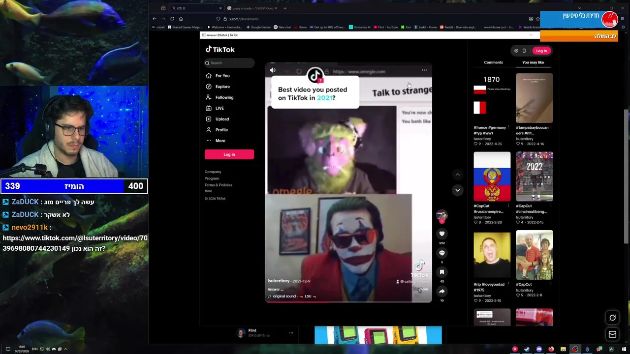This screenshot has height=354, width=630.
Task: Open the Reddit bookmark
Action: (x=458, y=27)
